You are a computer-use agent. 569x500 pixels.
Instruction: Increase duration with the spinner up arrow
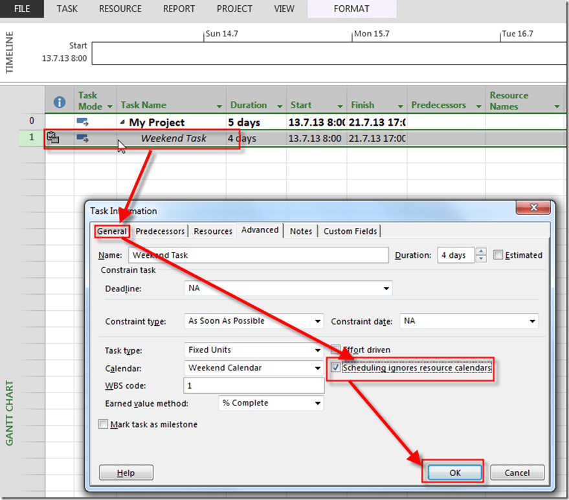tap(481, 251)
